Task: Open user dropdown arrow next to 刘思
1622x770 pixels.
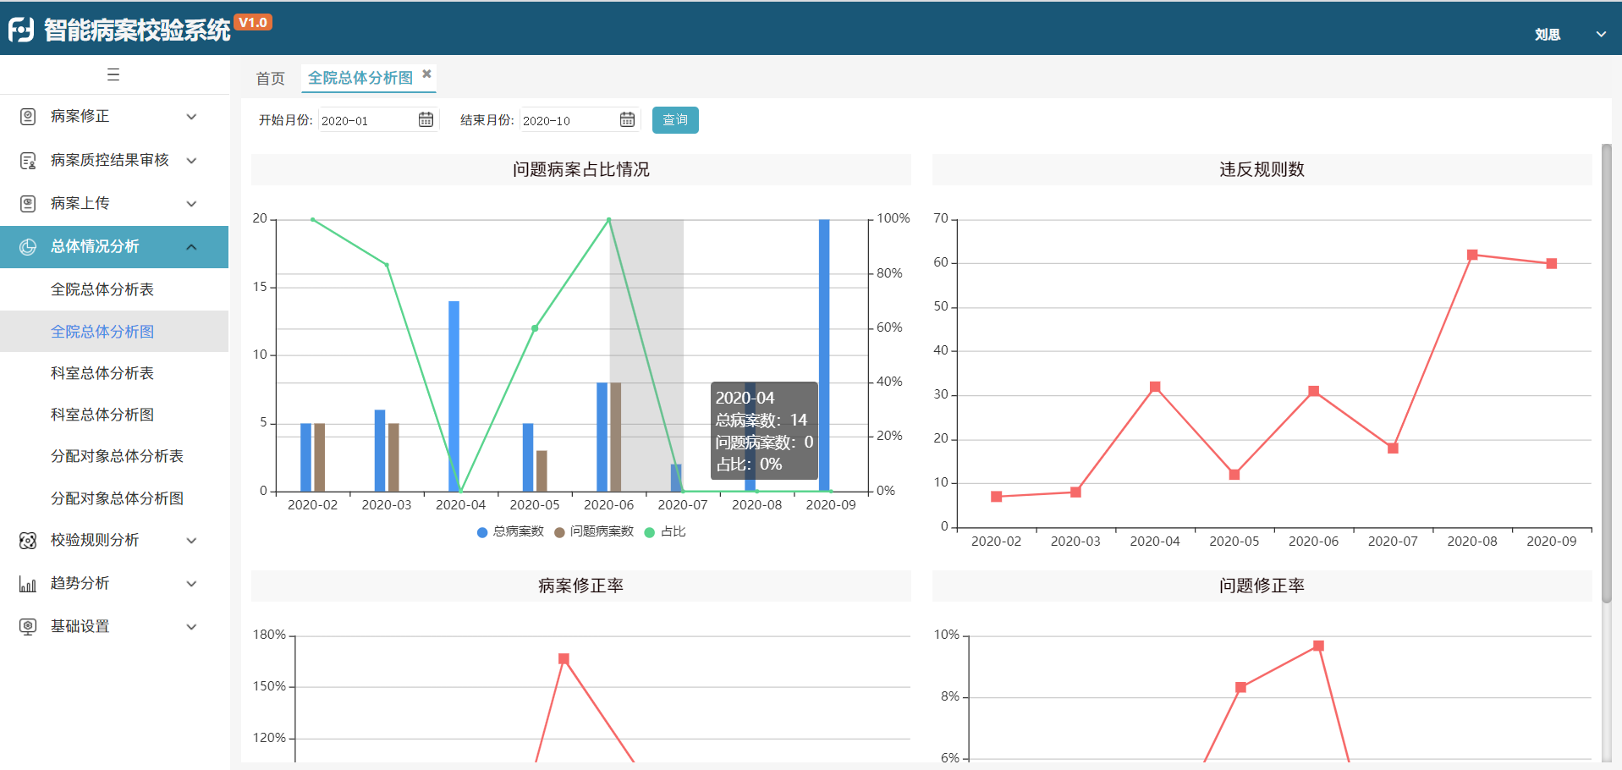Action: point(1601,35)
